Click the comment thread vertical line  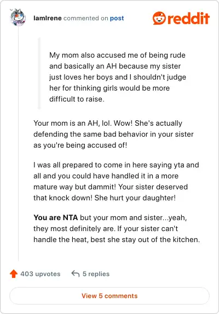18,143
